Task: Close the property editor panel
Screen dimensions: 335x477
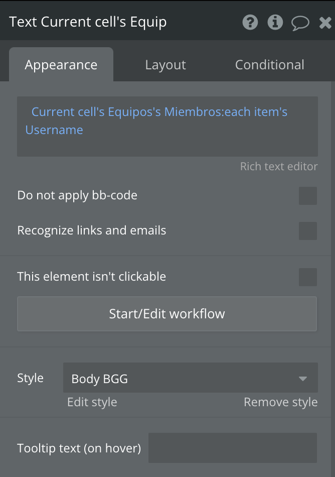Action: [325, 23]
